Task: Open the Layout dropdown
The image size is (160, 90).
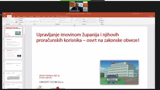Action: click(21, 18)
